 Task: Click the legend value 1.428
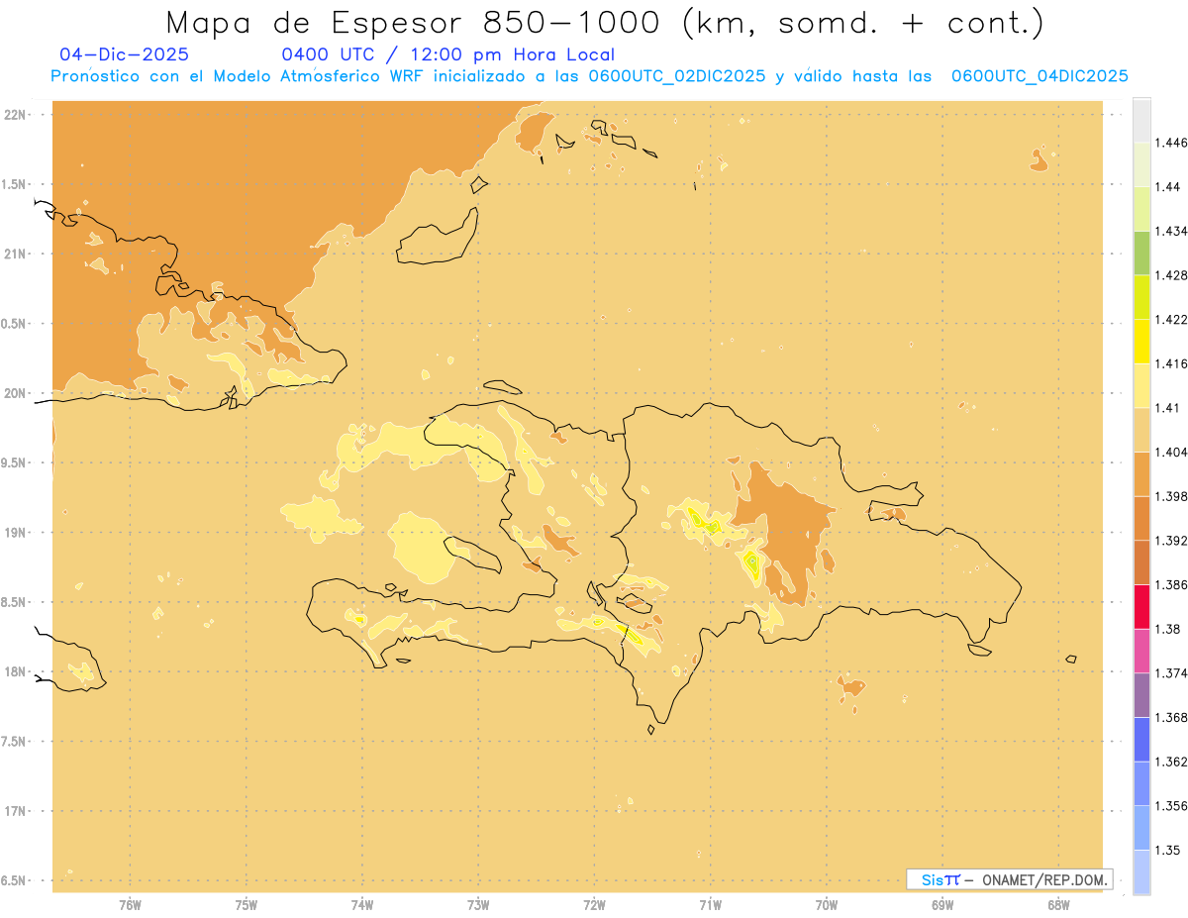[x=1171, y=275]
